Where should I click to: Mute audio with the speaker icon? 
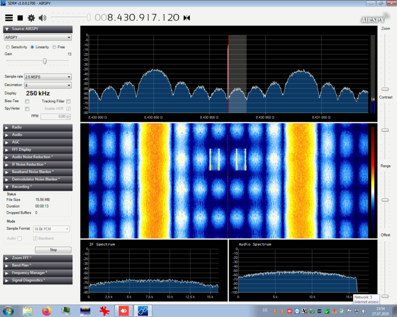pyautogui.click(x=42, y=18)
